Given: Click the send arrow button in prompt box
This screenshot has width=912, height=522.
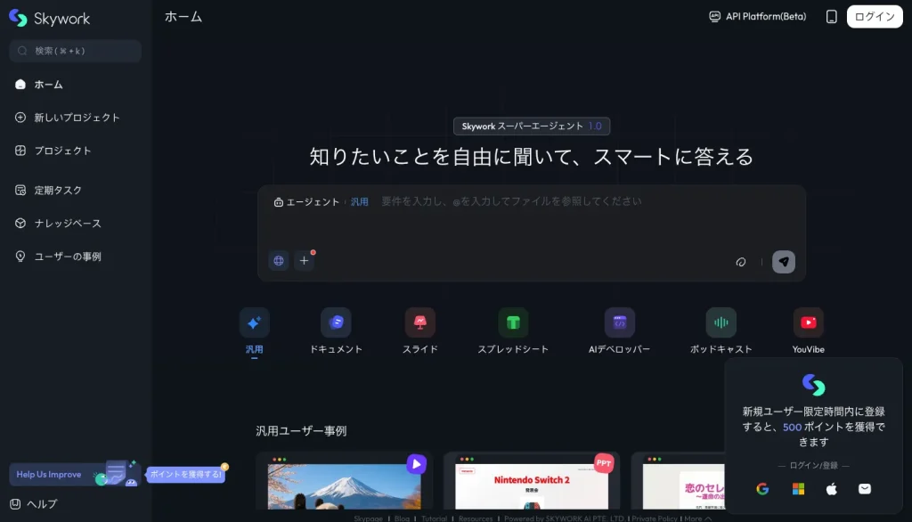Looking at the screenshot, I should point(783,261).
